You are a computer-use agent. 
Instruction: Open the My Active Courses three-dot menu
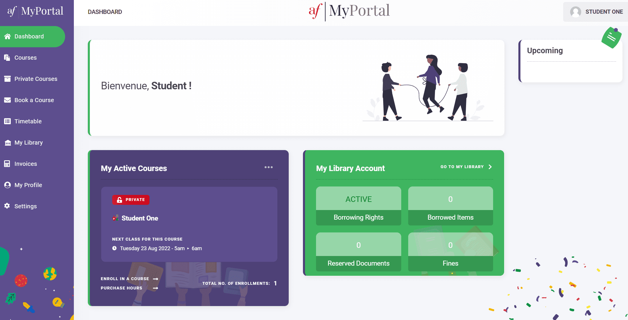pyautogui.click(x=268, y=167)
